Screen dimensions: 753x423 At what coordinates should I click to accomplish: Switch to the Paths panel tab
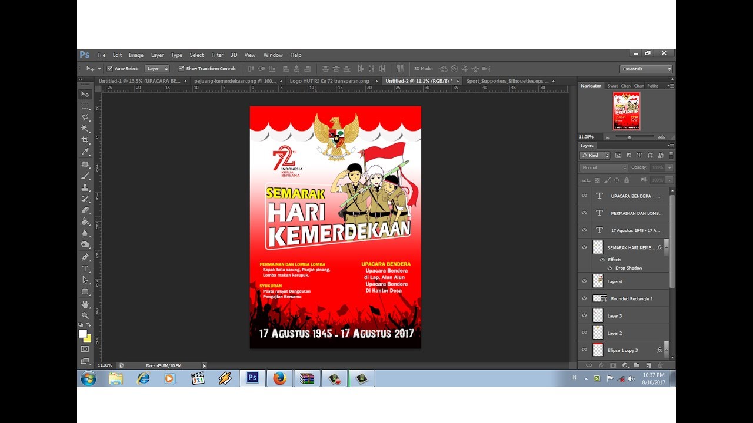pos(652,86)
